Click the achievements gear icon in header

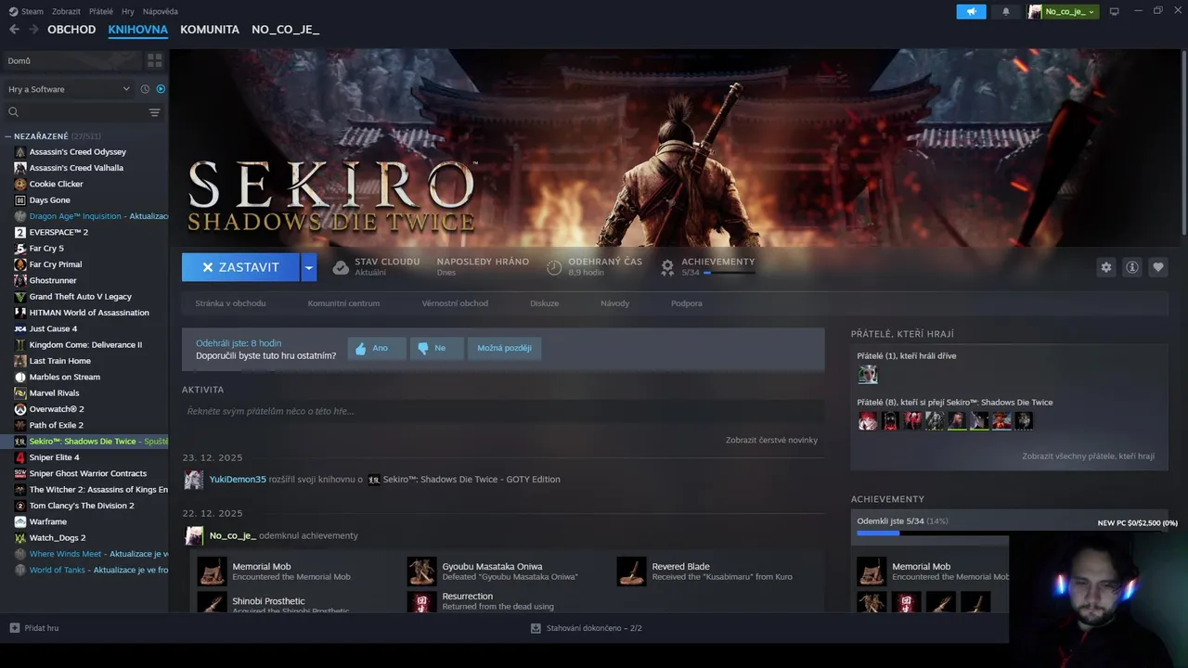667,267
